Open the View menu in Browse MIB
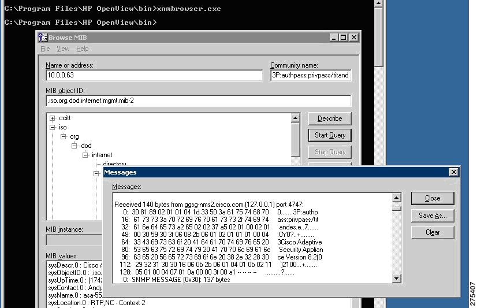 tap(63, 49)
